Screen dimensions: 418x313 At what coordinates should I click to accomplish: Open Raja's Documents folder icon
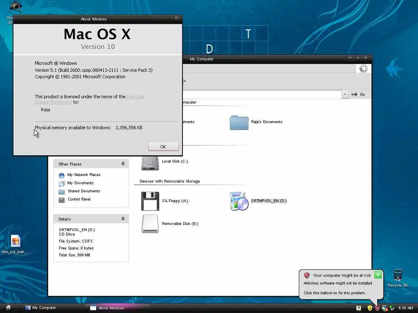click(x=239, y=122)
